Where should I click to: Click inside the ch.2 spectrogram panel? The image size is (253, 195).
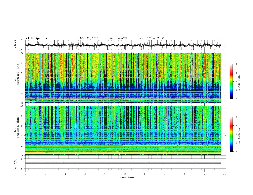[123, 131]
